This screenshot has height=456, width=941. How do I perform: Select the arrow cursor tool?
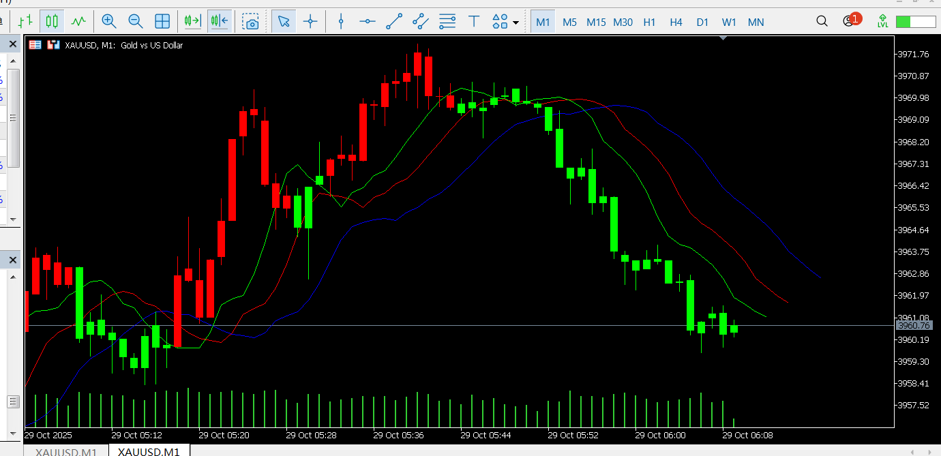(284, 21)
